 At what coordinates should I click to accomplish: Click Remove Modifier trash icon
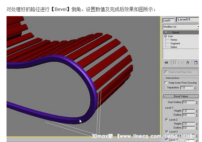(x=188, y=63)
